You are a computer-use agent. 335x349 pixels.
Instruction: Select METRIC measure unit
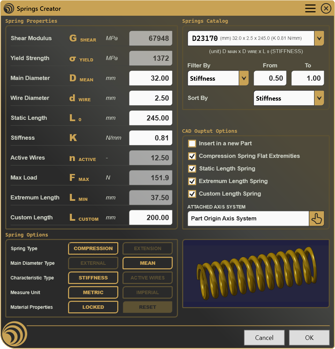93,292
